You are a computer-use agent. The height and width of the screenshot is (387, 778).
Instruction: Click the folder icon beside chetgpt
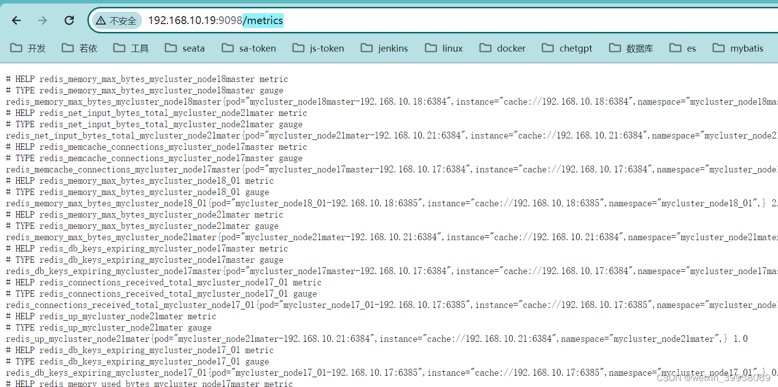pos(548,48)
